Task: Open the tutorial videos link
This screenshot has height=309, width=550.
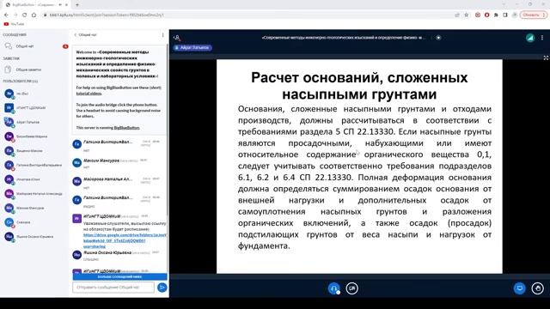Action: [89, 94]
